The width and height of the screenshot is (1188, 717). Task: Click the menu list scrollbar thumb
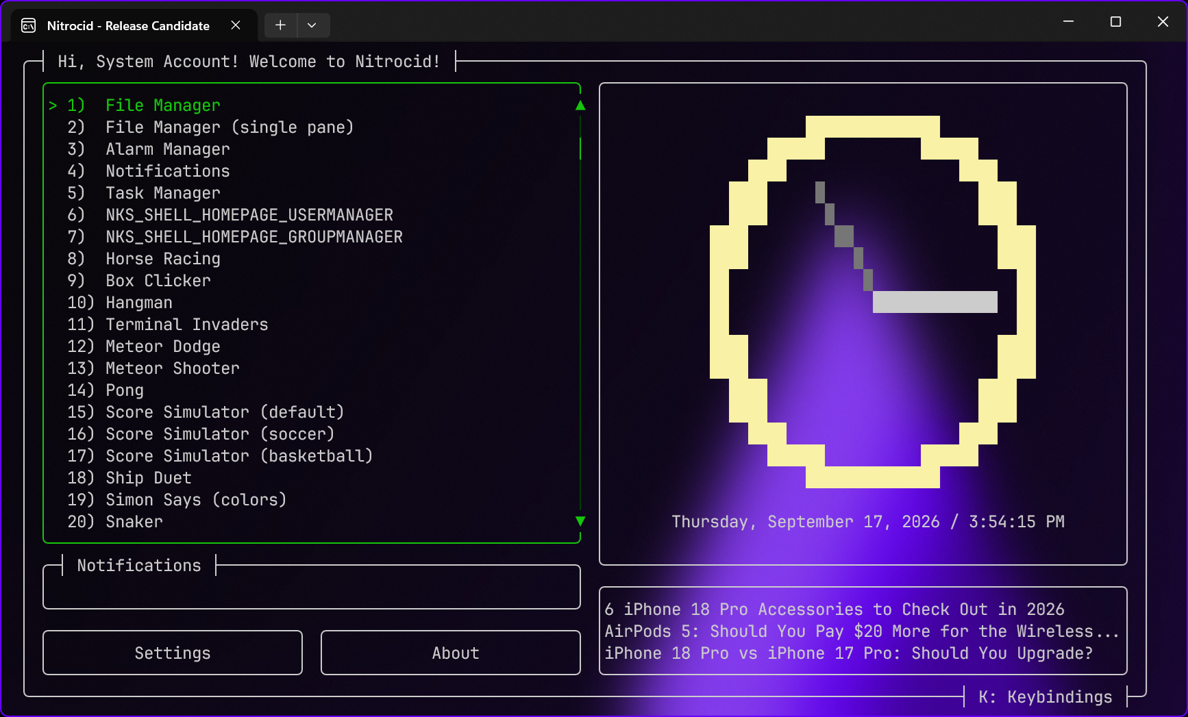pyautogui.click(x=580, y=149)
